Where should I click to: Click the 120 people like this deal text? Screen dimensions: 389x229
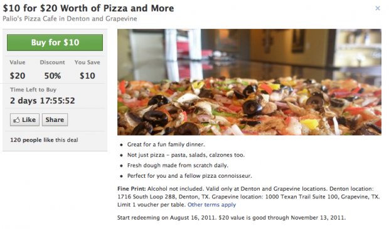[44, 140]
